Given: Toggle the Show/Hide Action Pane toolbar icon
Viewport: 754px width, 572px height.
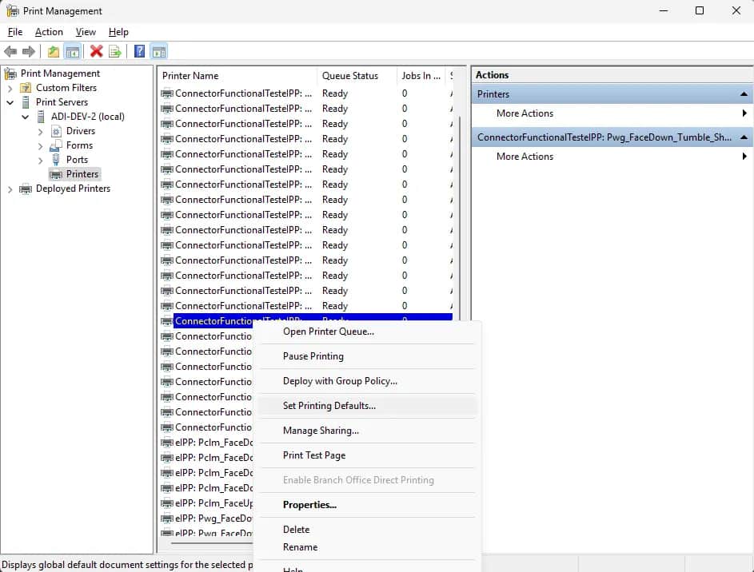Looking at the screenshot, I should pos(159,52).
